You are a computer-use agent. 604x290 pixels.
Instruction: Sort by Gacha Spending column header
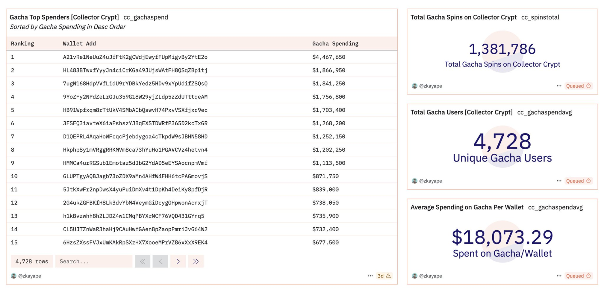coord(335,44)
